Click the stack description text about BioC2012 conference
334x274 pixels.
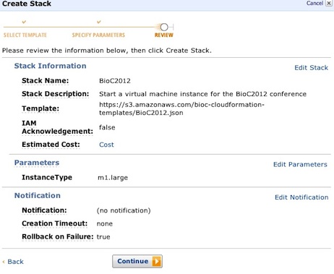202,94
